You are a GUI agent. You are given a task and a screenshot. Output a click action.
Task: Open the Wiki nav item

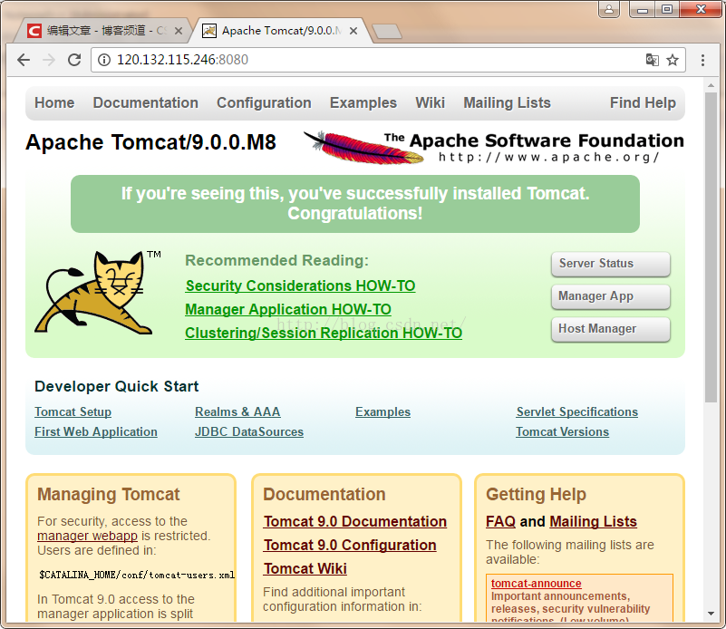(x=431, y=102)
